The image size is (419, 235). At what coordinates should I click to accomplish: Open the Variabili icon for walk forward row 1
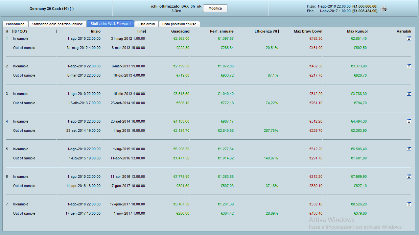point(409,39)
